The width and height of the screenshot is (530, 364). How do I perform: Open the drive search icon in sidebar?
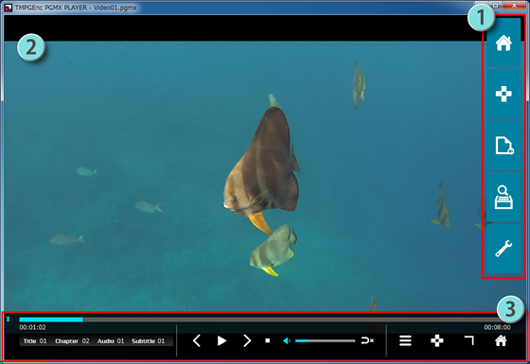point(503,198)
